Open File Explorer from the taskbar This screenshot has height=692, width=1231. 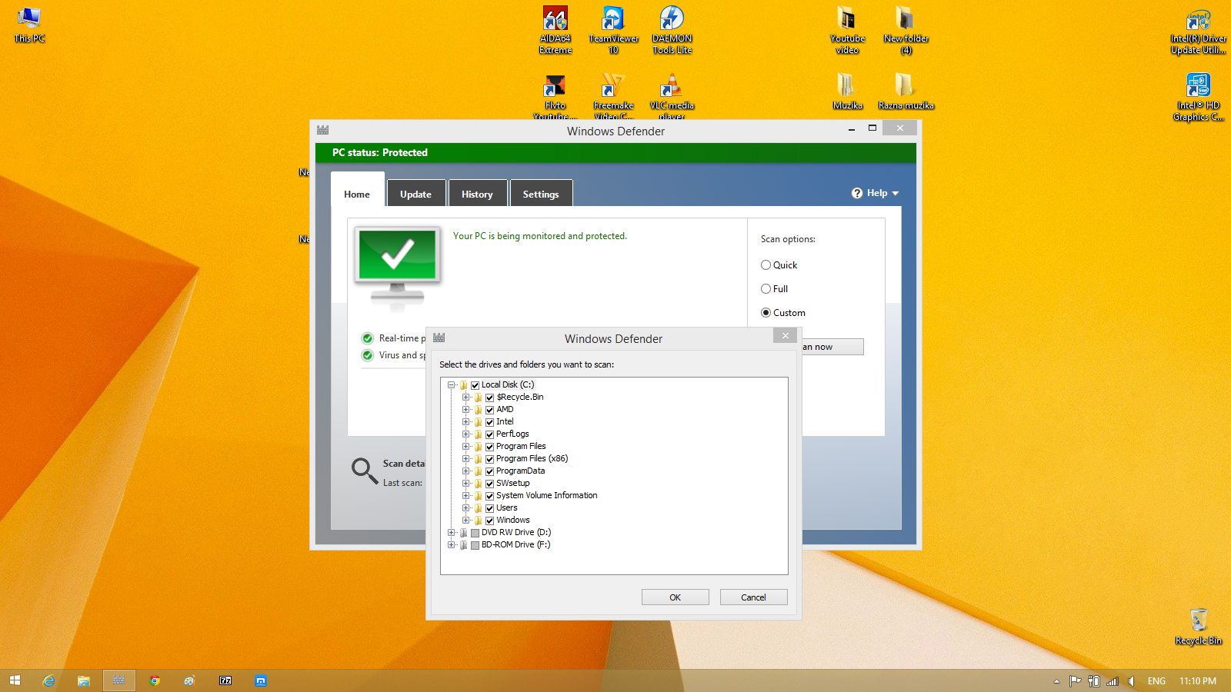(84, 680)
